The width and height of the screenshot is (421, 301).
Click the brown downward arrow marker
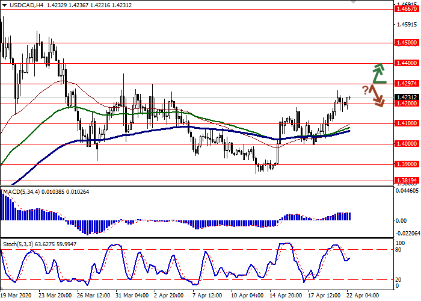(376, 96)
